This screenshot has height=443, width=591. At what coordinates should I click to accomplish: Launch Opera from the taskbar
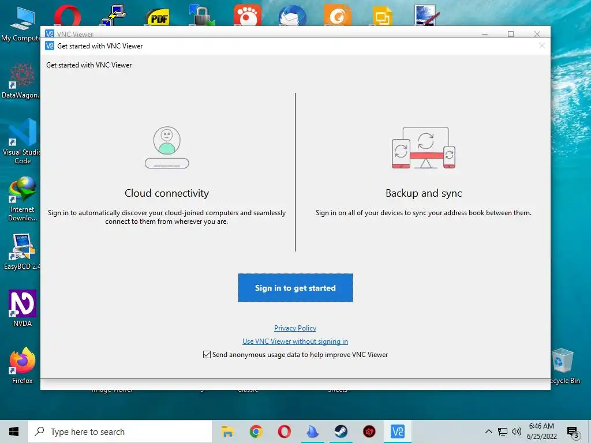point(284,431)
